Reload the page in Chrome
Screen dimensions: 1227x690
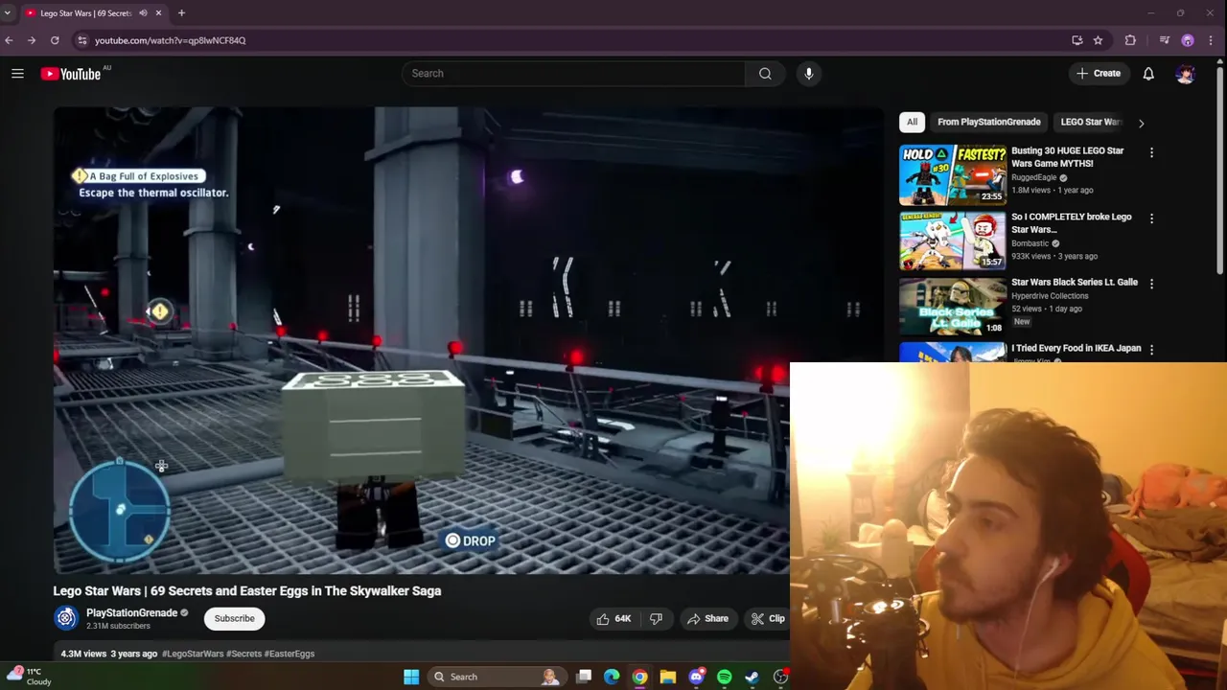point(55,40)
